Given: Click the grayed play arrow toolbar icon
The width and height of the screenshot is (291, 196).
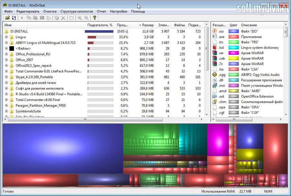Looking at the screenshot, I should [22, 18].
